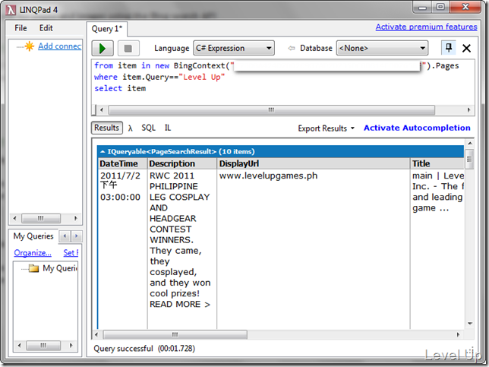Viewport: 489px width, 367px height.
Task: Click editor scrollbar left arrow
Action: (x=101, y=110)
